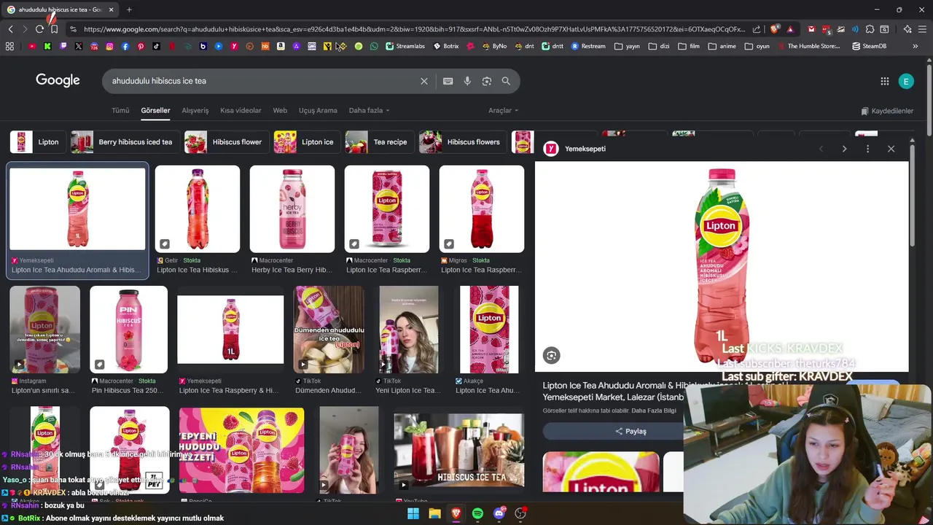933x525 pixels.
Task: Reload the page from browser toolbar
Action: (39, 29)
